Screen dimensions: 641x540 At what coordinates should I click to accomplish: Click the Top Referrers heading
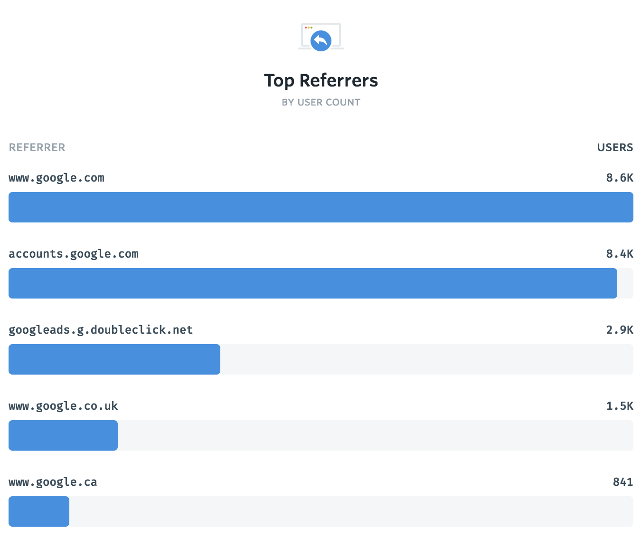click(x=321, y=80)
